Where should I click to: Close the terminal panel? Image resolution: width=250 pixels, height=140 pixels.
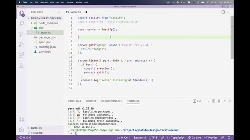click(230, 101)
